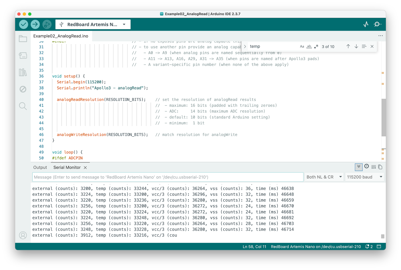Toggle Match Whole Word in find
Viewport: 401px width, 270px height.
tap(309, 47)
